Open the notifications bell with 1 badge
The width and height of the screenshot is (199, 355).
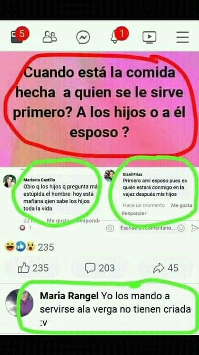pyautogui.click(x=119, y=36)
